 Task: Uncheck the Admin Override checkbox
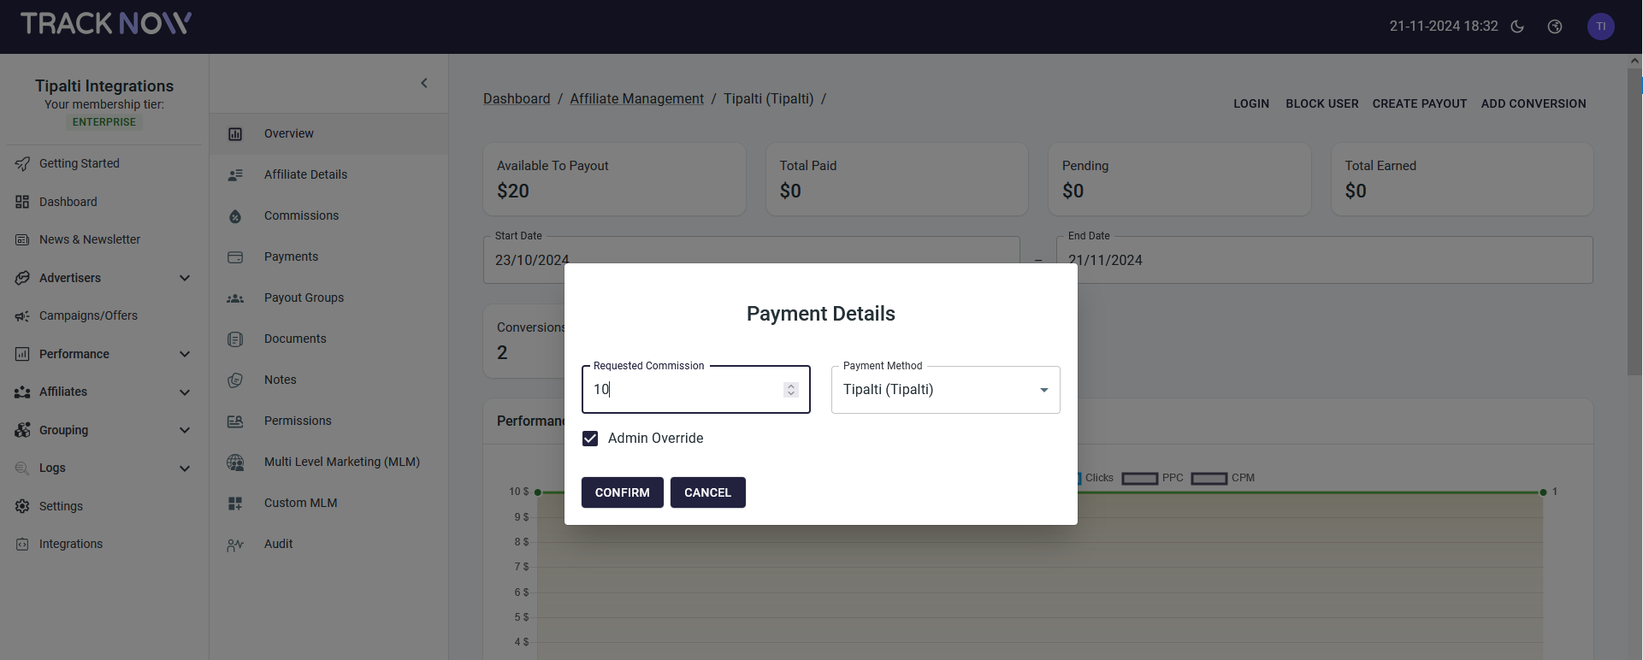point(590,439)
